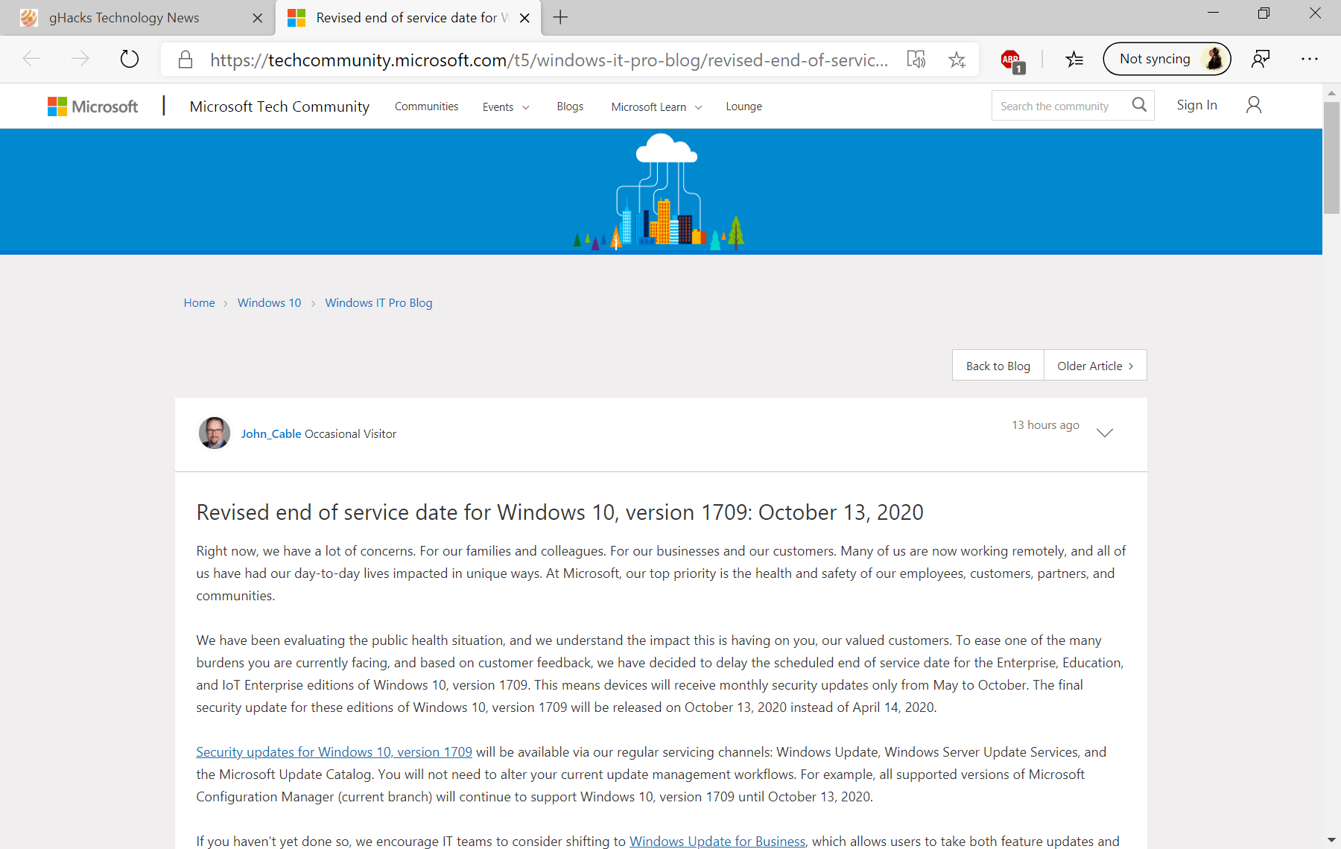Viewport: 1341px width, 849px height.
Task: Click the browser Forward arrow
Action: tap(80, 59)
